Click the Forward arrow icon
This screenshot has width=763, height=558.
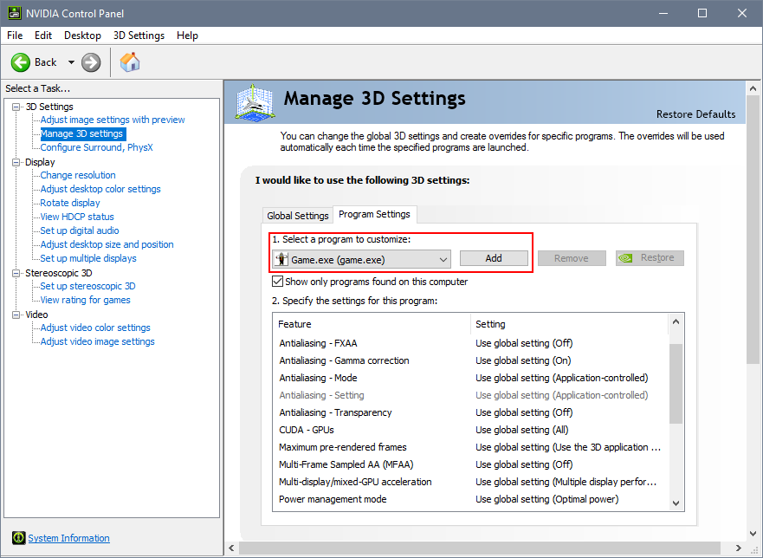coord(91,62)
